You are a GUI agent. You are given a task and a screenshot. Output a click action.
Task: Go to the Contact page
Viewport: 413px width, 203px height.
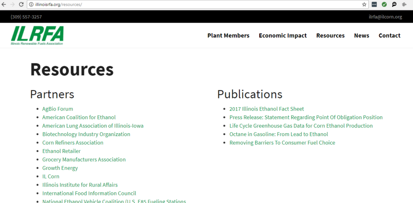tap(389, 36)
